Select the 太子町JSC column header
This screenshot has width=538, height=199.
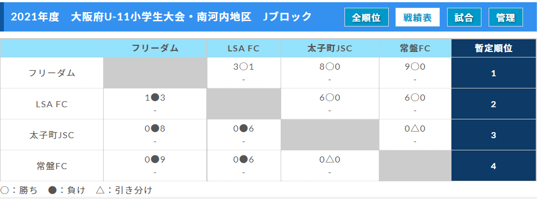click(329, 48)
